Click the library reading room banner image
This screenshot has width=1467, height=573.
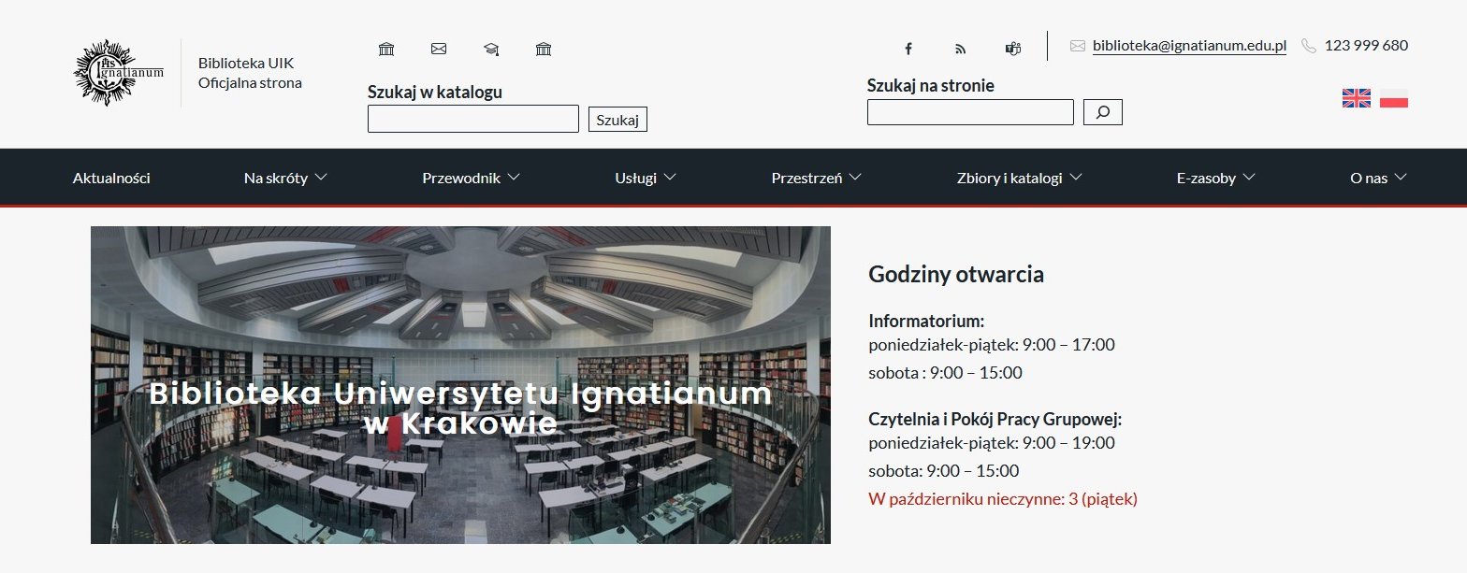[460, 384]
